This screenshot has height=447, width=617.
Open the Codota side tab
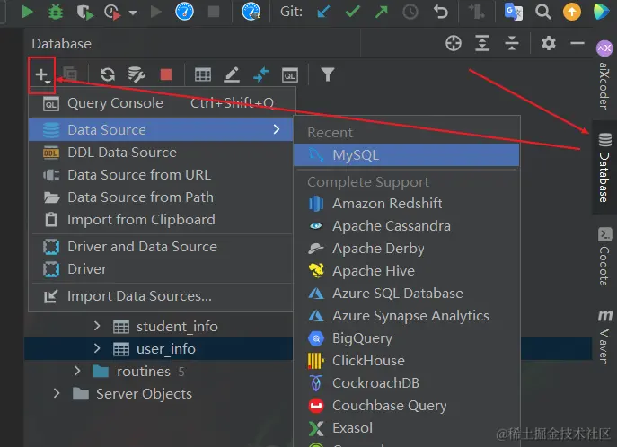604,257
